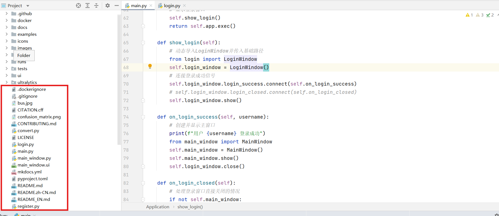Open the Project view dropdown
Screen dimensions: 499x216
coord(28,6)
